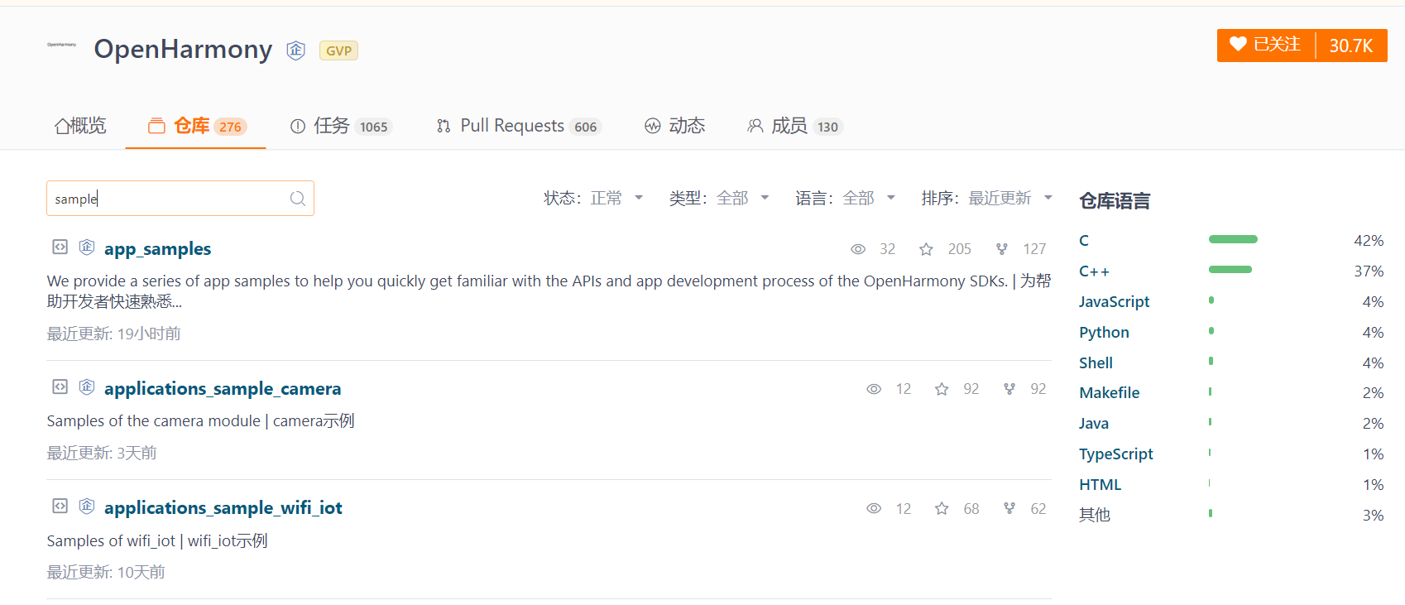Click the orange 已关注 follow button
The image size is (1405, 605).
click(1265, 45)
